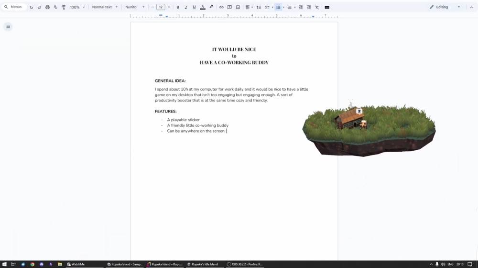
Task: Click the GENERAL IDEA: heading
Action: 170,81
